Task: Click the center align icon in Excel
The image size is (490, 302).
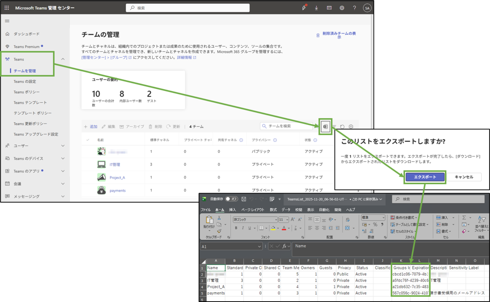Action: click(x=318, y=228)
